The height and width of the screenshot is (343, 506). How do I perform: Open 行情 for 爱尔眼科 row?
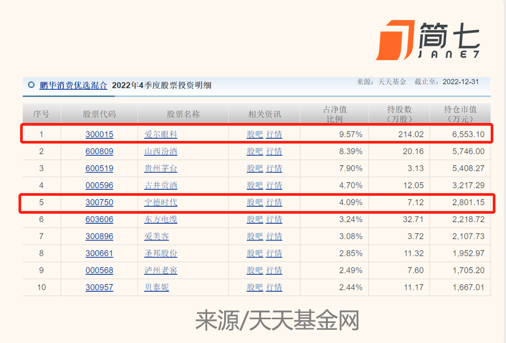[274, 135]
